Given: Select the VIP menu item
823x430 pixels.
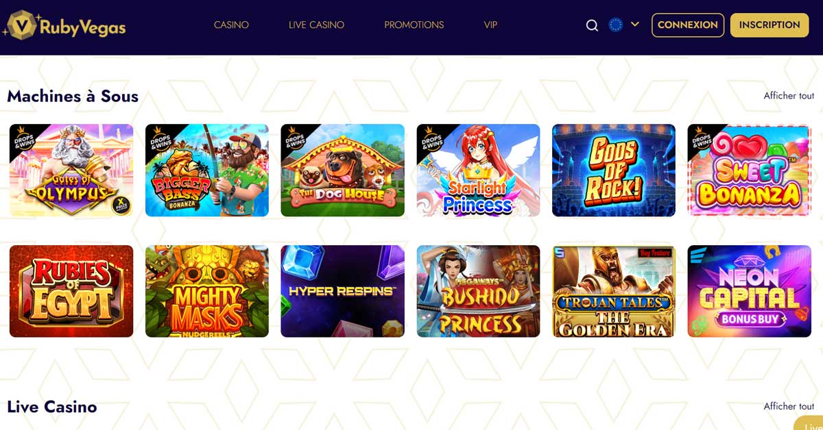Looking at the screenshot, I should tap(490, 25).
